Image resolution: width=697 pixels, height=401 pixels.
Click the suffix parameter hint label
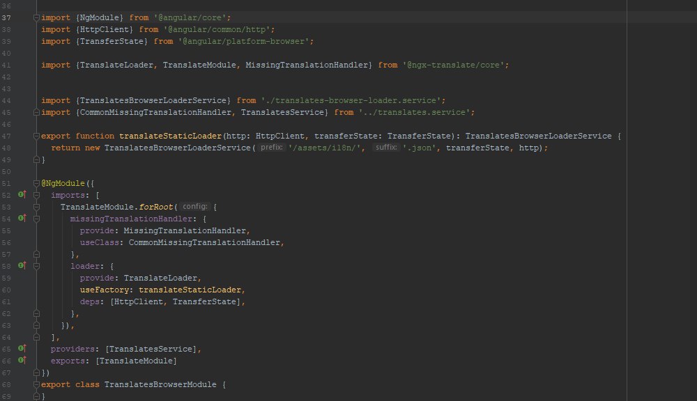click(x=386, y=148)
